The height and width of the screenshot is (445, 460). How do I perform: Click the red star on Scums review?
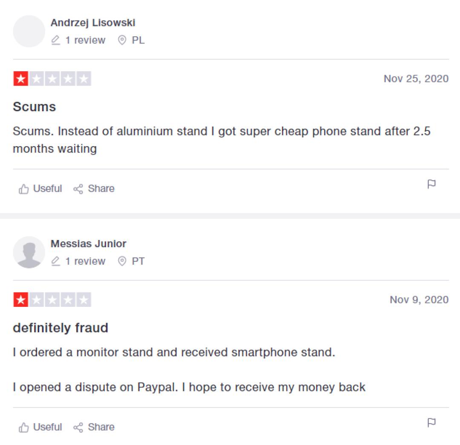20,79
